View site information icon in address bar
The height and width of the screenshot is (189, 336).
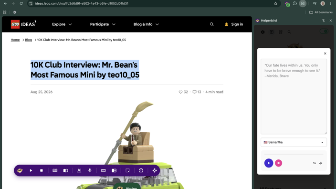pyautogui.click(x=31, y=3)
